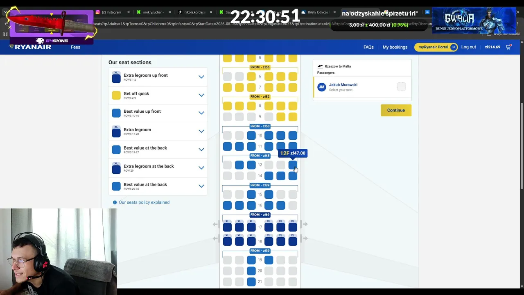The height and width of the screenshot is (295, 524).
Task: Choose seat 11D in row 11
Action: (269, 146)
